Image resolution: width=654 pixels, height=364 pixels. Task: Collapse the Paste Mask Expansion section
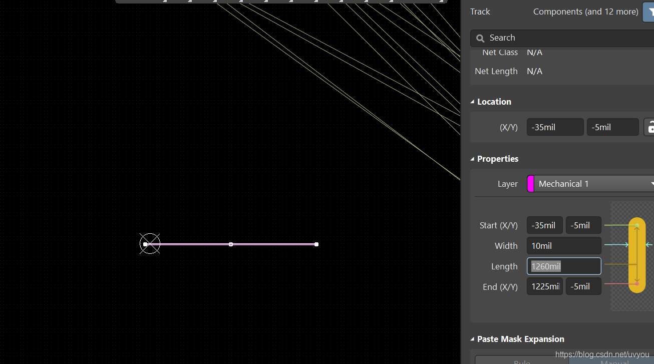click(472, 339)
